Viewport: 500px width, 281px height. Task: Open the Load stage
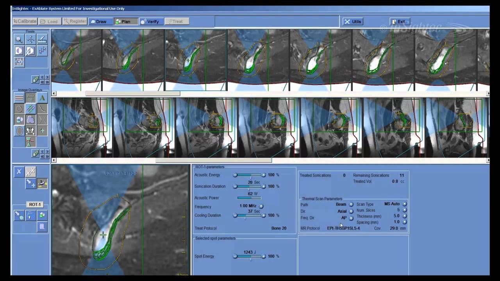[50, 21]
